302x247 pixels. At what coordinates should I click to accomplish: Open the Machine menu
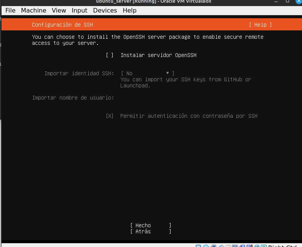[x=34, y=10]
